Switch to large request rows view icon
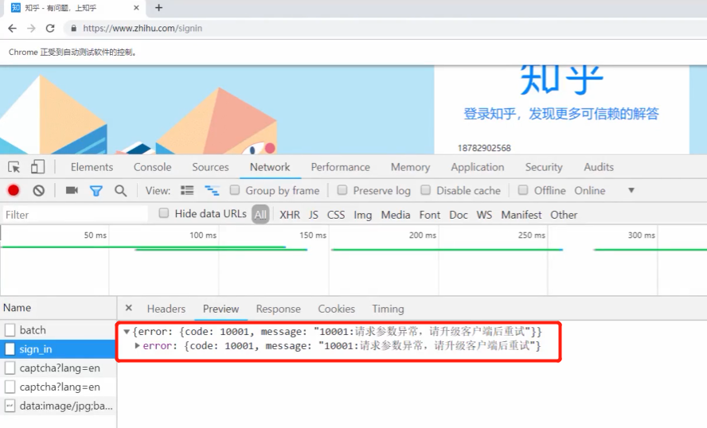This screenshot has height=428, width=707. click(x=187, y=191)
